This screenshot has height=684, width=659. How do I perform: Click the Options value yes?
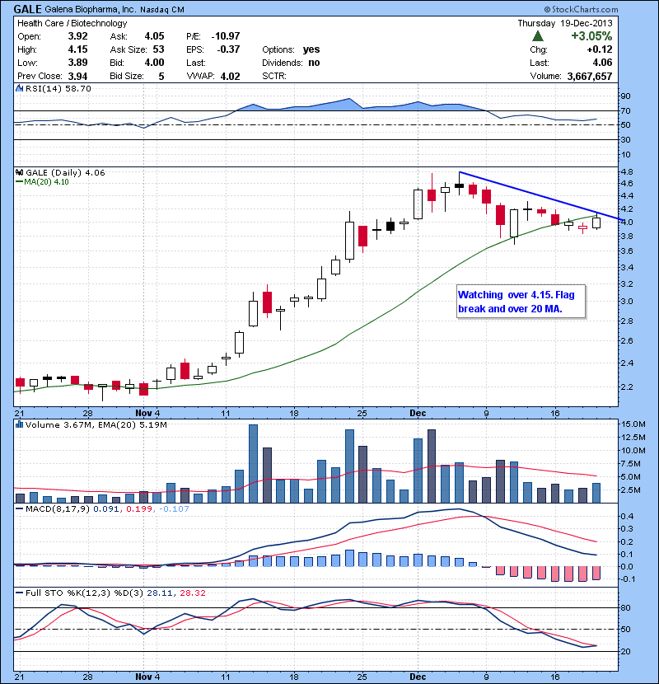[x=311, y=49]
